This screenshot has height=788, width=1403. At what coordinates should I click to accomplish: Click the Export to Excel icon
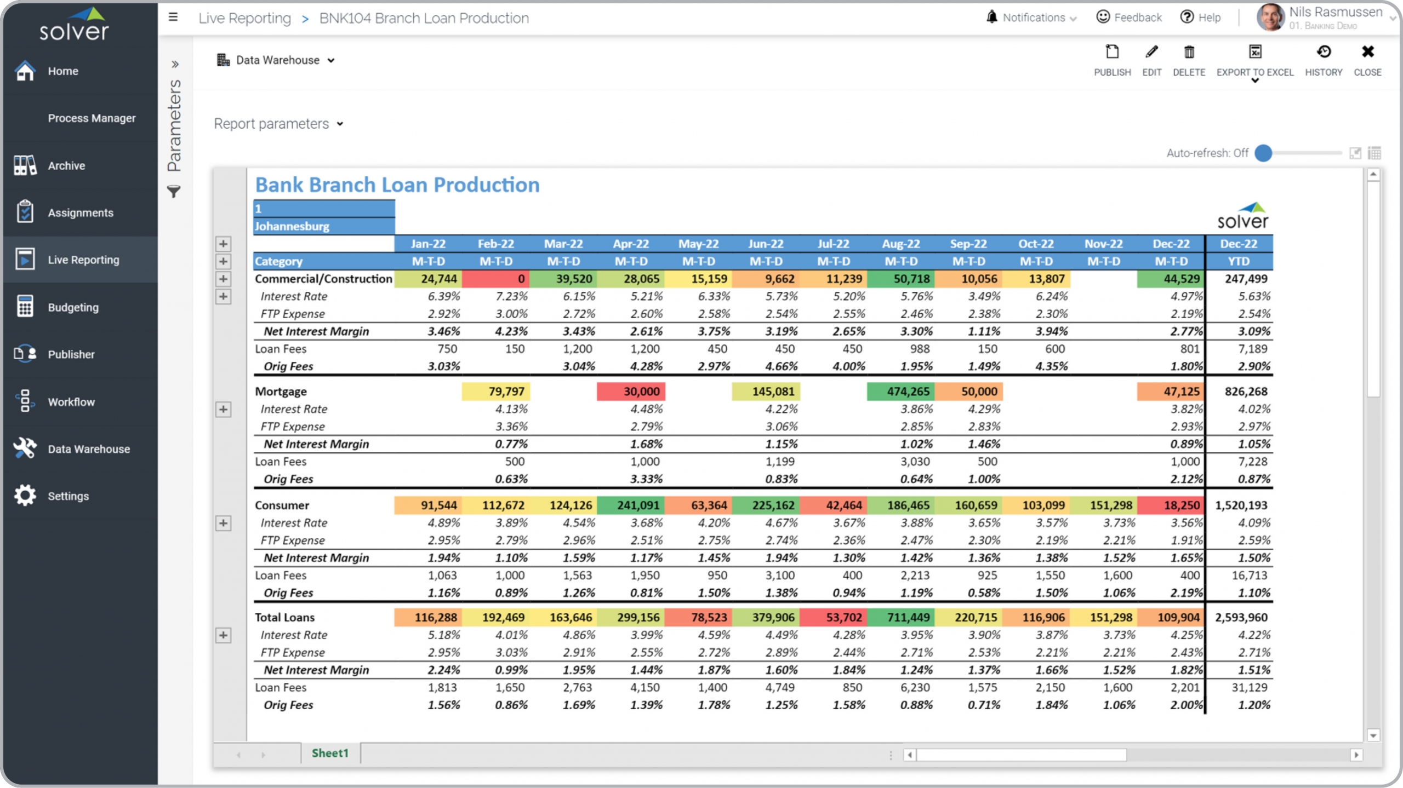pyautogui.click(x=1254, y=53)
